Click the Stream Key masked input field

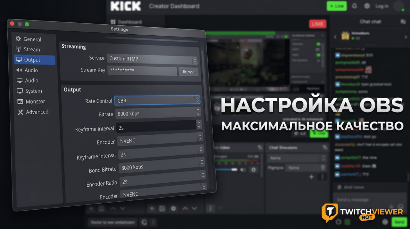coord(142,70)
